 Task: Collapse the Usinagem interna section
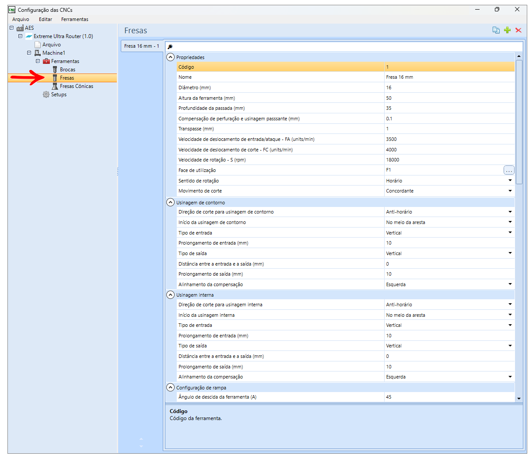pyautogui.click(x=171, y=295)
